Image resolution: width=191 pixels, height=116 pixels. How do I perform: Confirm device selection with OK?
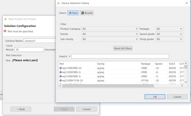coord(155,97)
